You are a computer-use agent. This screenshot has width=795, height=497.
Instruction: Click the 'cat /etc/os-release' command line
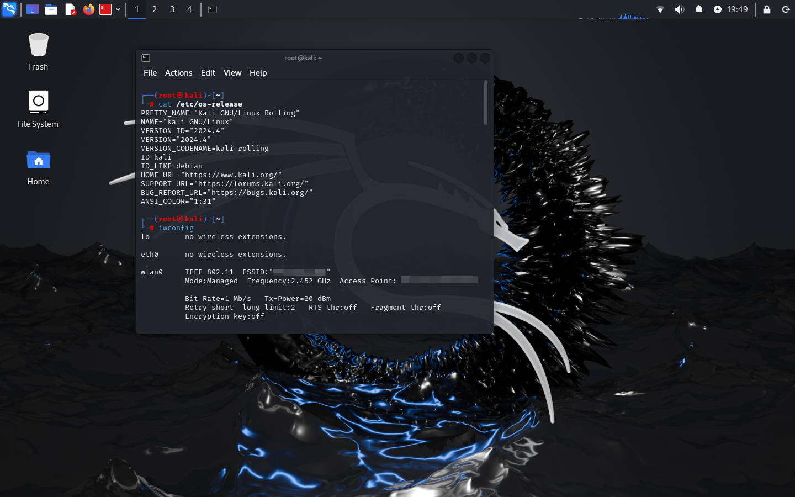200,104
